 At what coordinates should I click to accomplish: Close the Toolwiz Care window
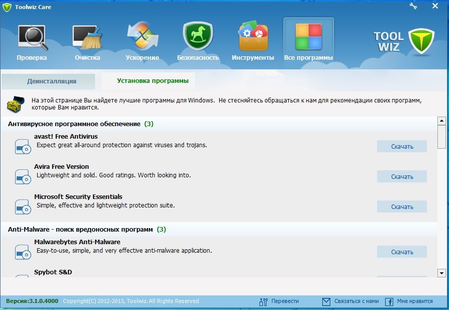click(435, 6)
